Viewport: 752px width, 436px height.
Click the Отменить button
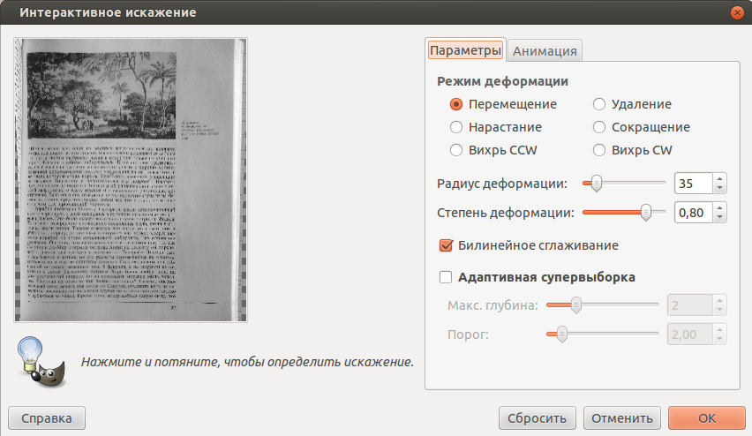622,417
